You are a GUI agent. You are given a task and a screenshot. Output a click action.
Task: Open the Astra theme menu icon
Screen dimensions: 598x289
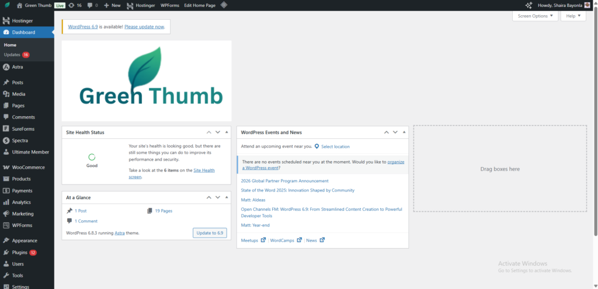(x=6, y=67)
